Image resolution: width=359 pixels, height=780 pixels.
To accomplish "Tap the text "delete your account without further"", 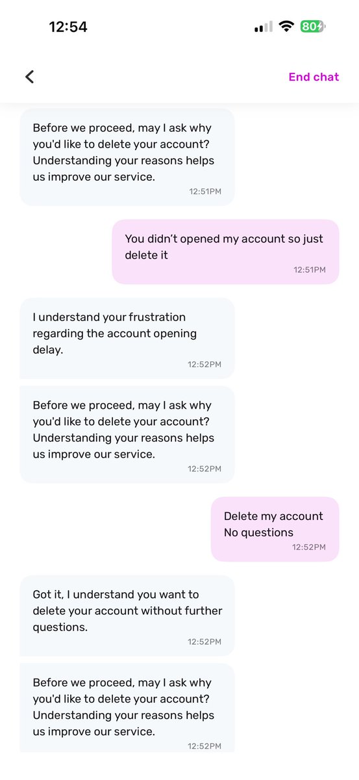I will pyautogui.click(x=127, y=611).
